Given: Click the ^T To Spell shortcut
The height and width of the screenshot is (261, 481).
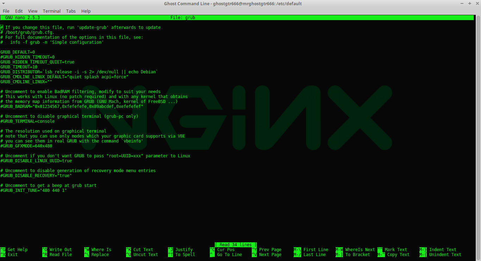Looking at the screenshot, I should (182, 255).
